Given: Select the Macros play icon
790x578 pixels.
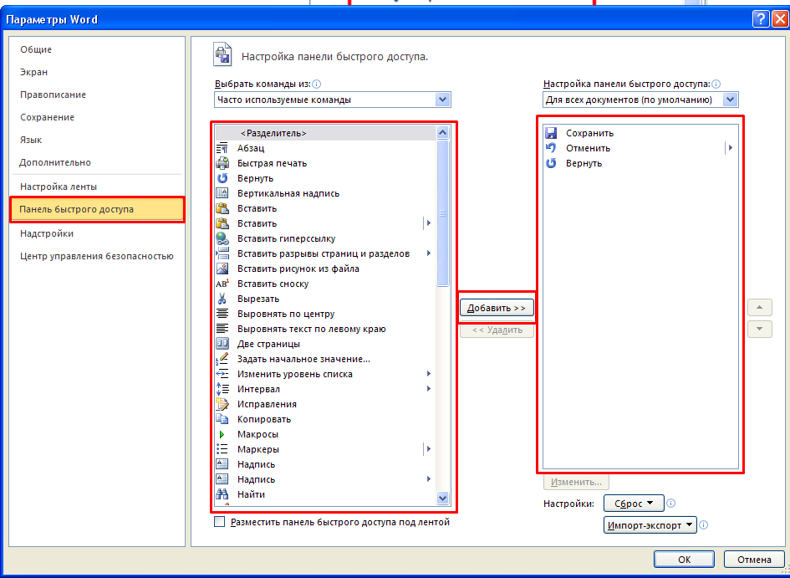Looking at the screenshot, I should pos(222,434).
